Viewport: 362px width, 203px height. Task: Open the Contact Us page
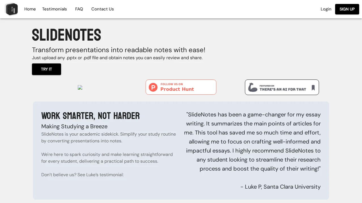point(102,9)
